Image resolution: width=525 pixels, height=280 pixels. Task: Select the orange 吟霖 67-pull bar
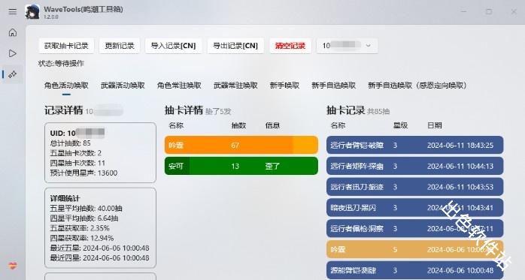click(241, 145)
